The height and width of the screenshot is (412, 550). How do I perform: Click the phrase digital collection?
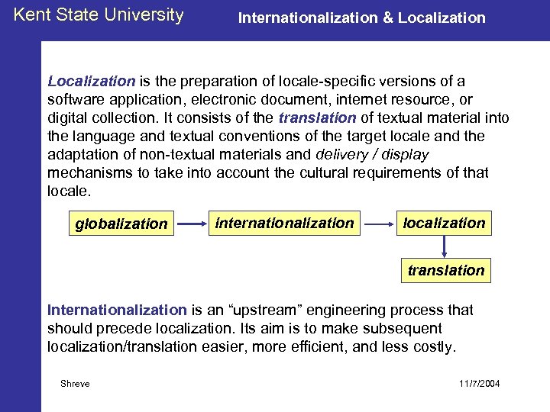click(102, 117)
